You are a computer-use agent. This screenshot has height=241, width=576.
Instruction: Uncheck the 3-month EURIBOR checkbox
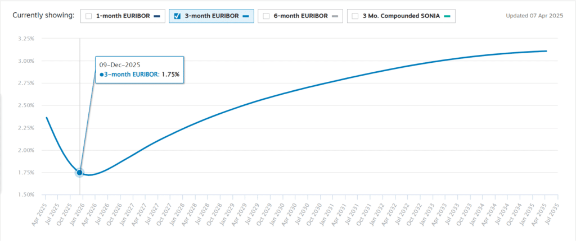coord(177,16)
